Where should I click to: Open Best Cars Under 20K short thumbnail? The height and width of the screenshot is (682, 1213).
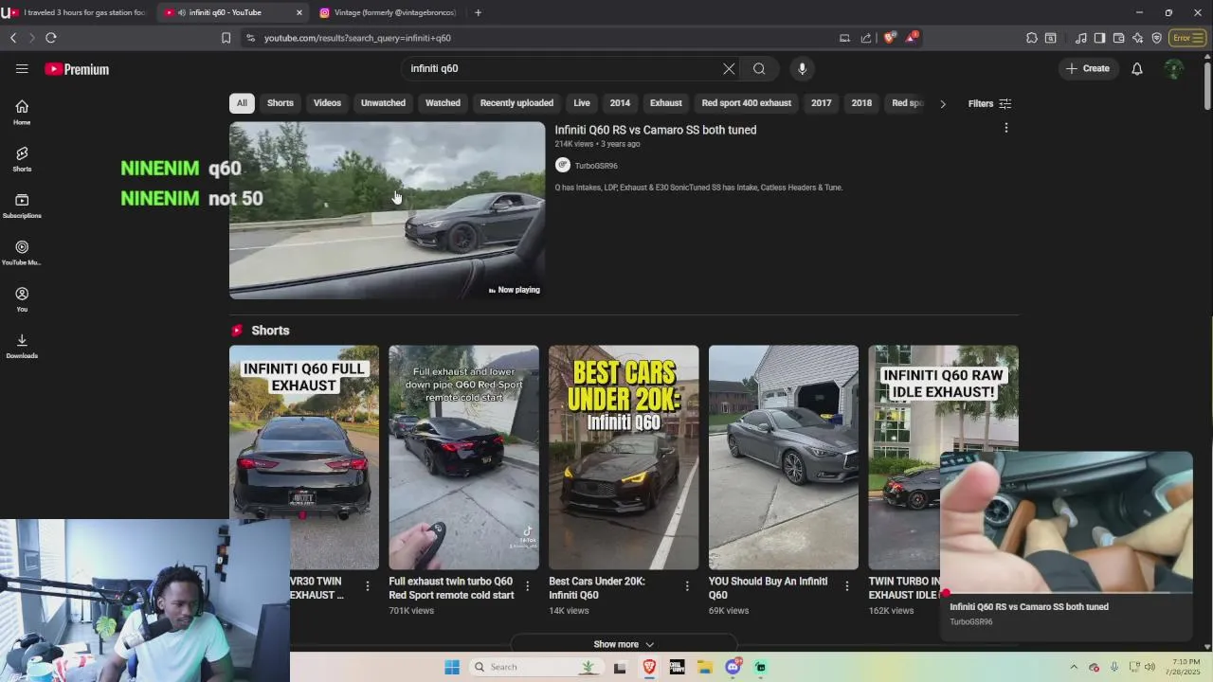click(624, 458)
